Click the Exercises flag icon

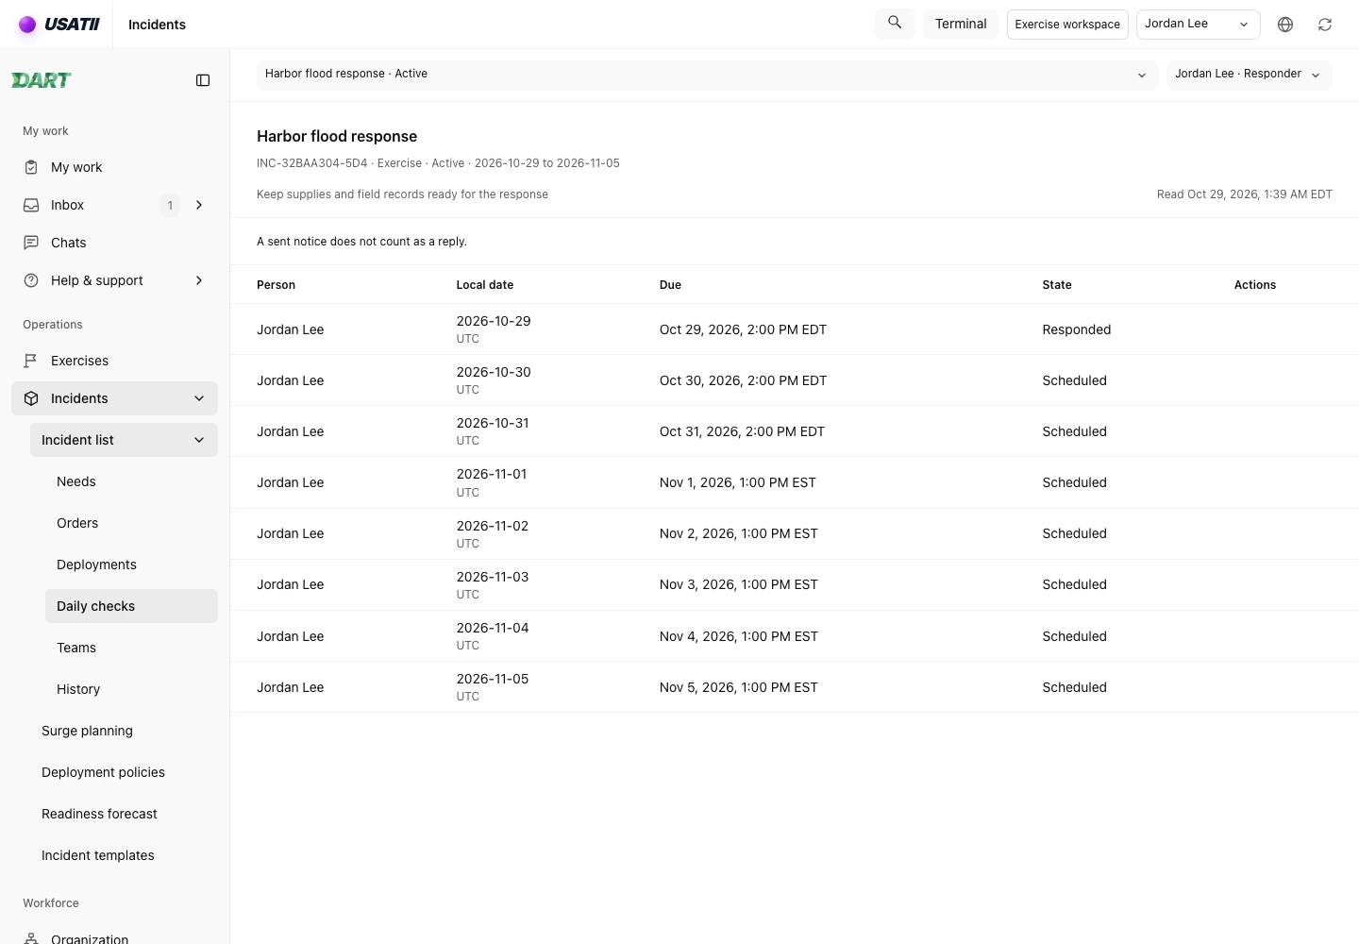31,361
